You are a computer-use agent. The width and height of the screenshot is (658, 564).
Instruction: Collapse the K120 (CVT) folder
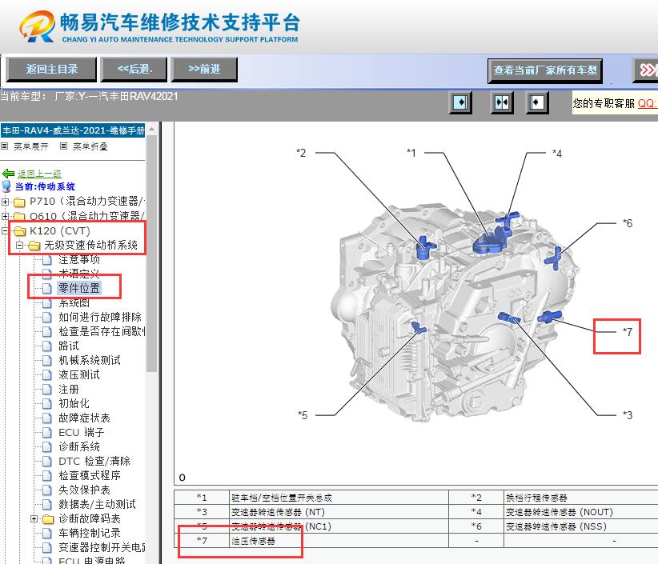(x=5, y=231)
